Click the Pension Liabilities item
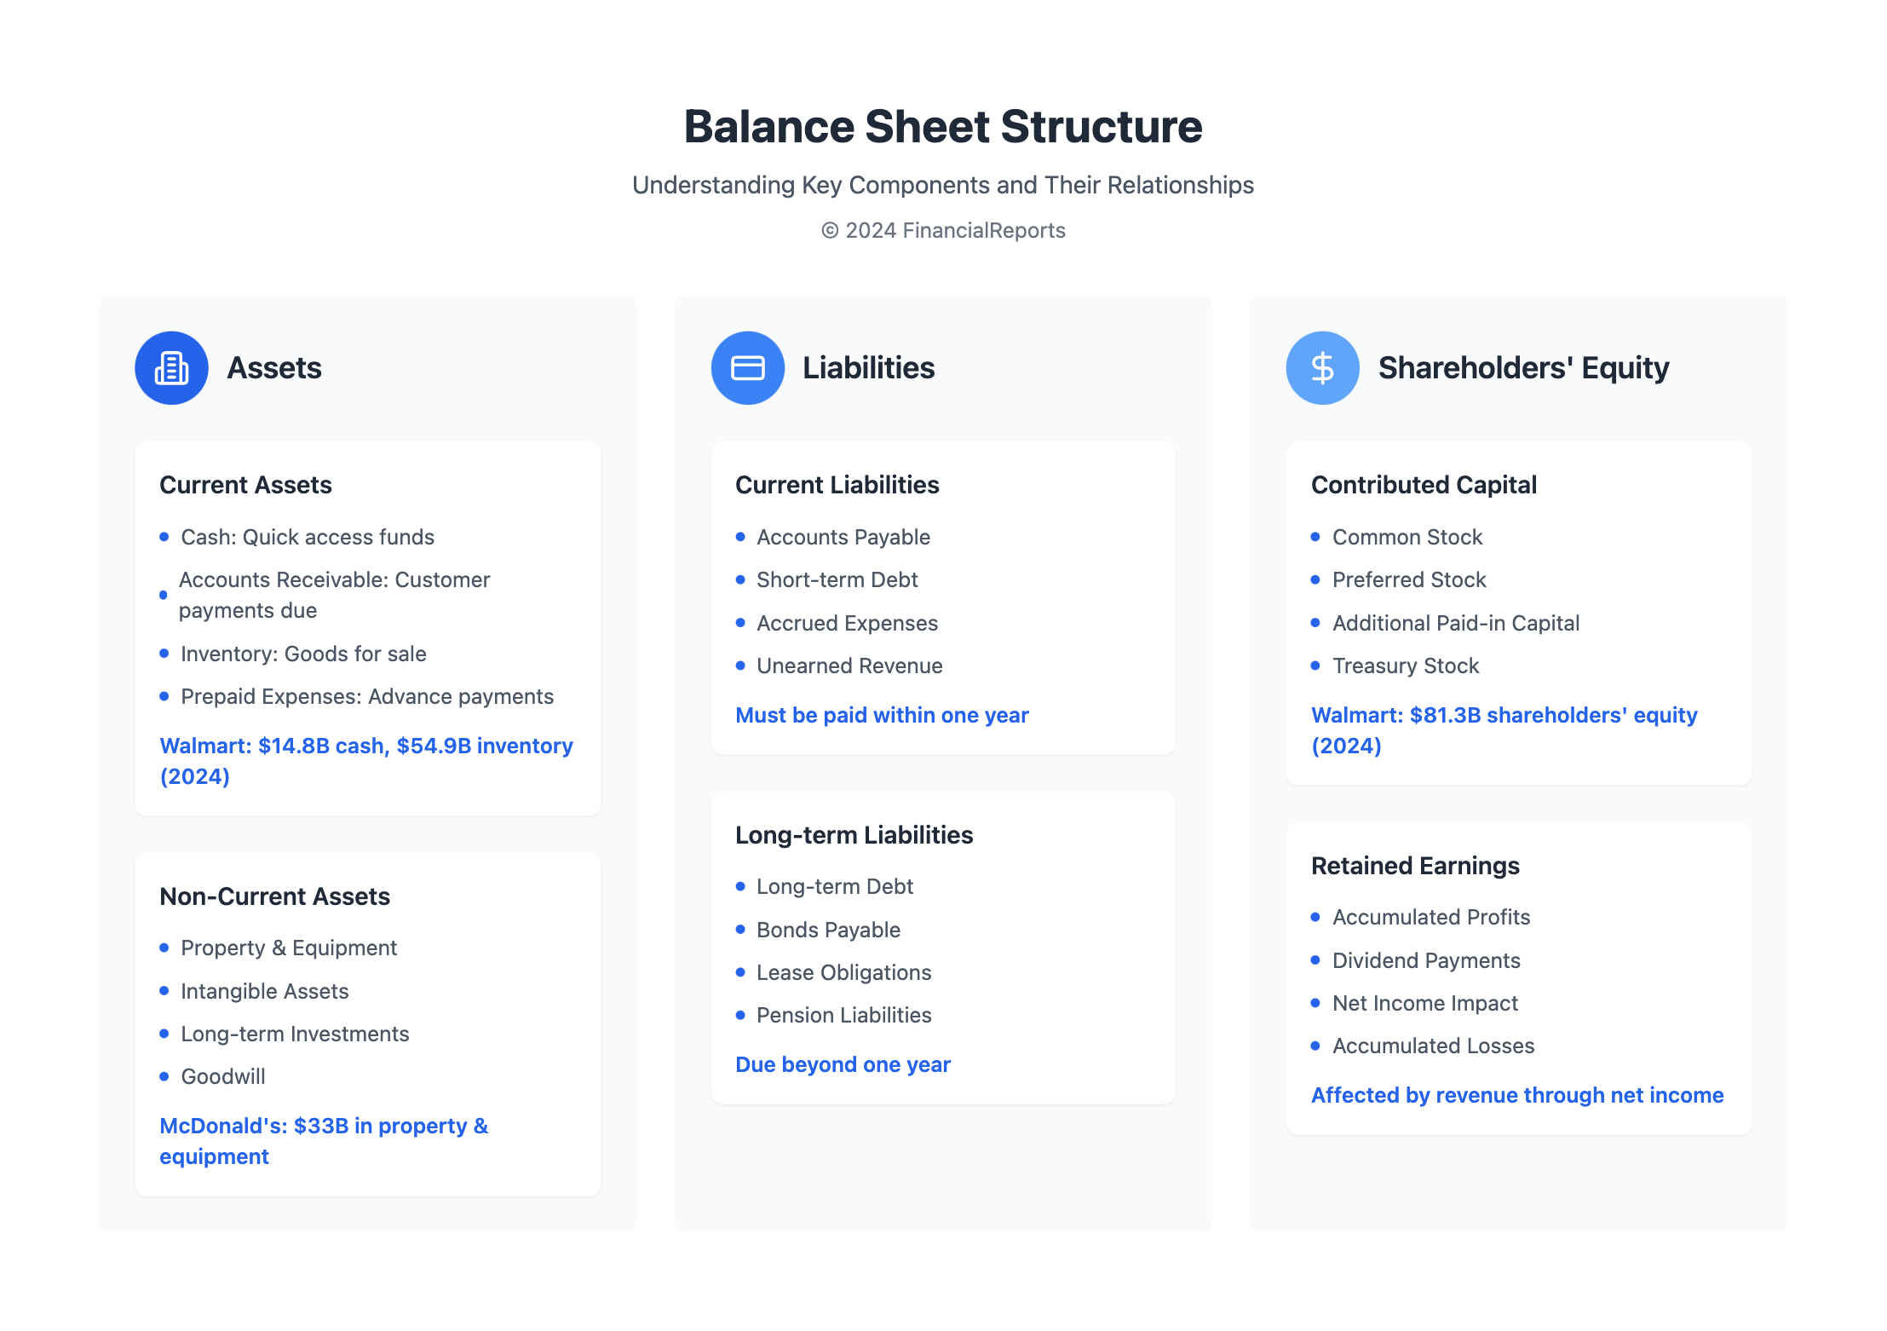Viewport: 1887px width, 1331px height. [843, 1015]
